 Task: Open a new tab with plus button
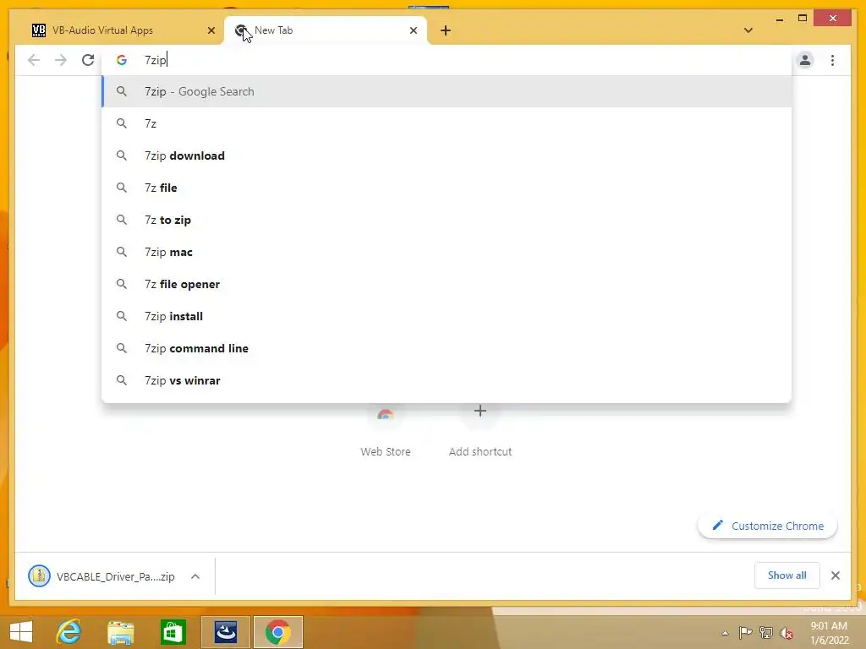point(446,30)
